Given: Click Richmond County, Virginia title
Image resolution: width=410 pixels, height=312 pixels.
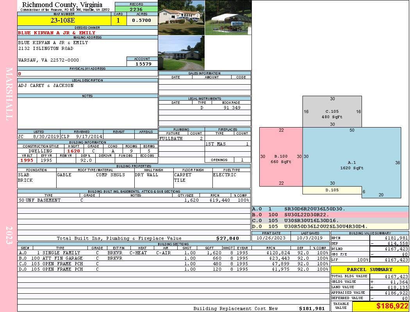Looking at the screenshot, I should [62, 5].
